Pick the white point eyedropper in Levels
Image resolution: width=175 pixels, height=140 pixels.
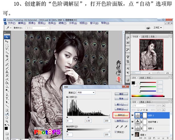(x=126, y=127)
